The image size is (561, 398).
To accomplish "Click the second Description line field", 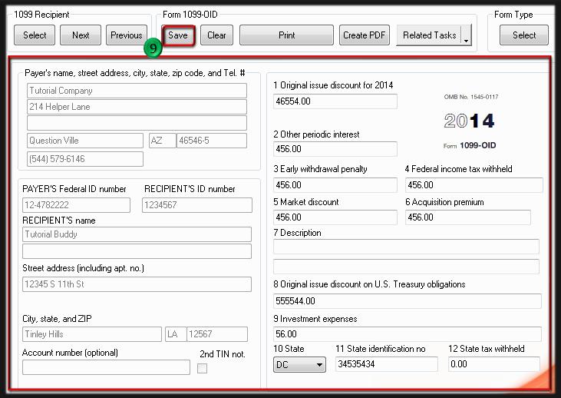I will pyautogui.click(x=406, y=267).
